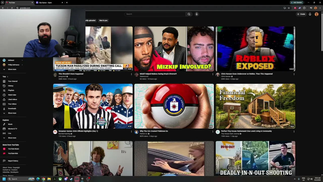Open Chrome media controls icon
Viewport: 323px width, 182px height.
click(x=311, y=8)
